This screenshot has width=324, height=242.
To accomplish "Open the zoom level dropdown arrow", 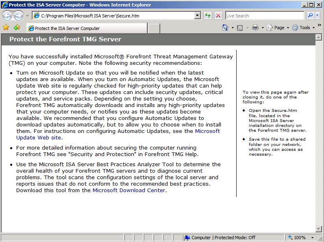I will (x=312, y=238).
